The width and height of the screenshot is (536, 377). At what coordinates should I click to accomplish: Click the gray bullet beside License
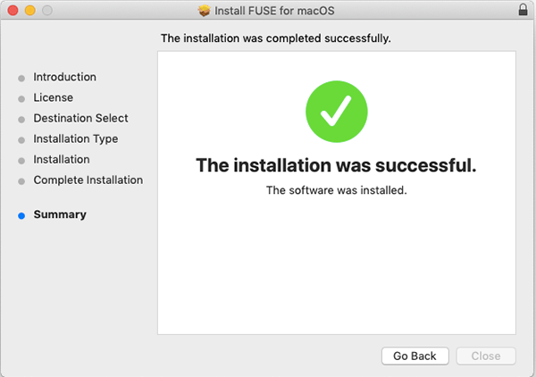21,98
